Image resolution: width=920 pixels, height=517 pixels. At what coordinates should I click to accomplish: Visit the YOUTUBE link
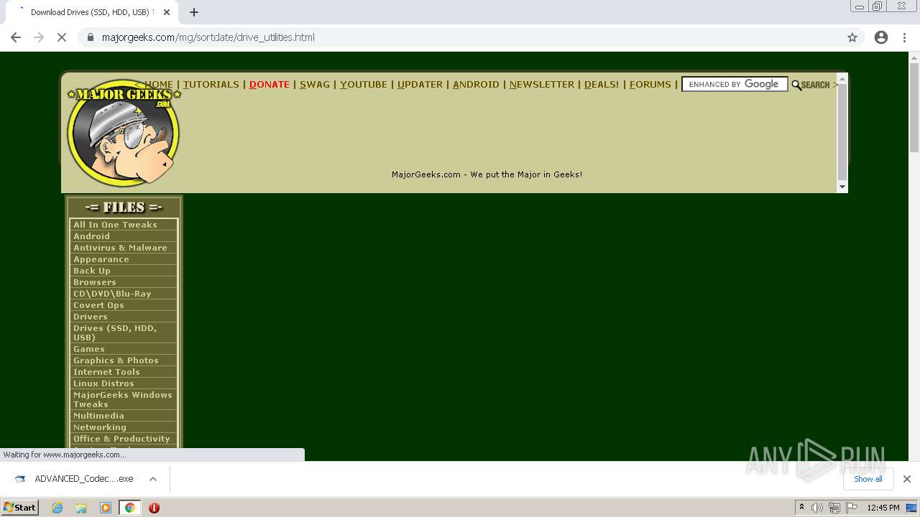[x=364, y=85]
